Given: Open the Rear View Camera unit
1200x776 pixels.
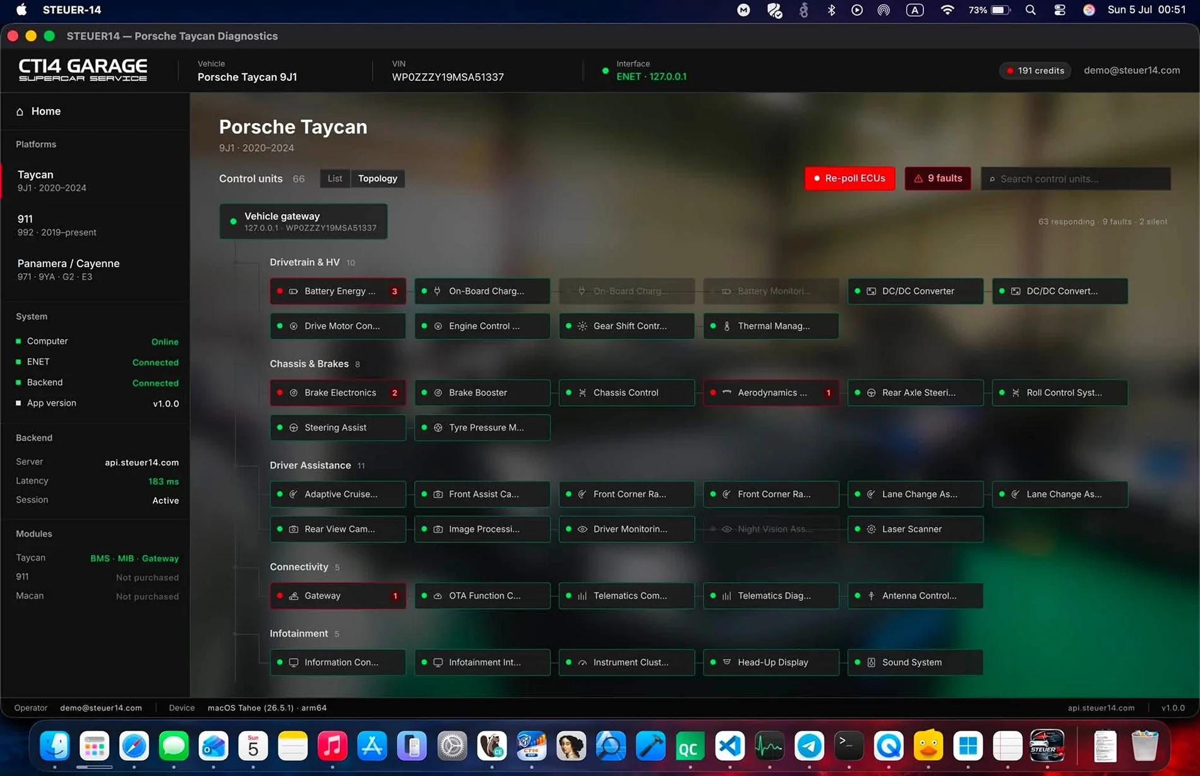Looking at the screenshot, I should pyautogui.click(x=338, y=529).
